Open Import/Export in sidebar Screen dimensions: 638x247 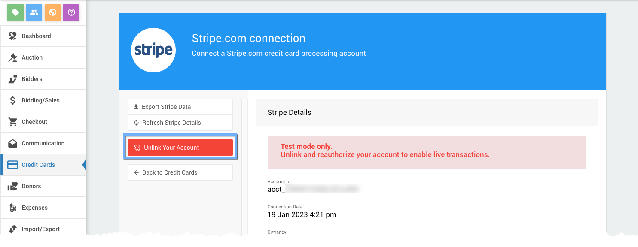click(x=40, y=229)
